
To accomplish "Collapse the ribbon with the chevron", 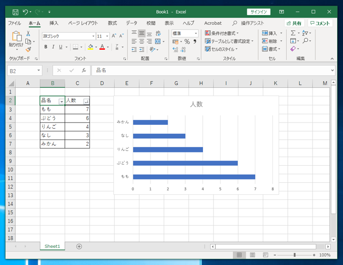I will 332,59.
